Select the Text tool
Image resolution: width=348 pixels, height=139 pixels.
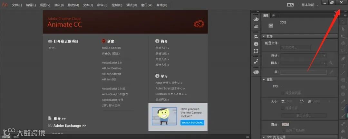343,65
